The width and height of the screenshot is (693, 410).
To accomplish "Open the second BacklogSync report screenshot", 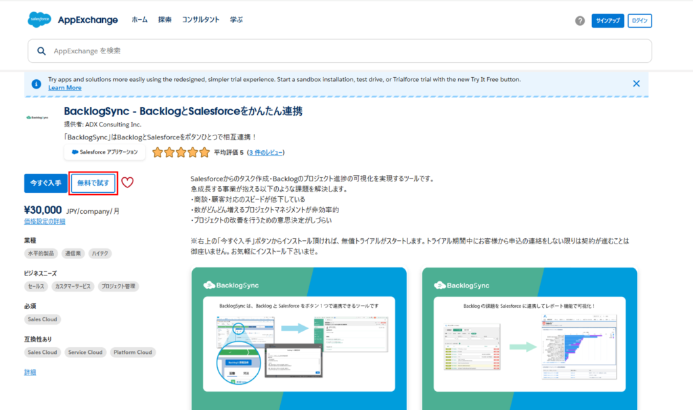I will (x=529, y=338).
